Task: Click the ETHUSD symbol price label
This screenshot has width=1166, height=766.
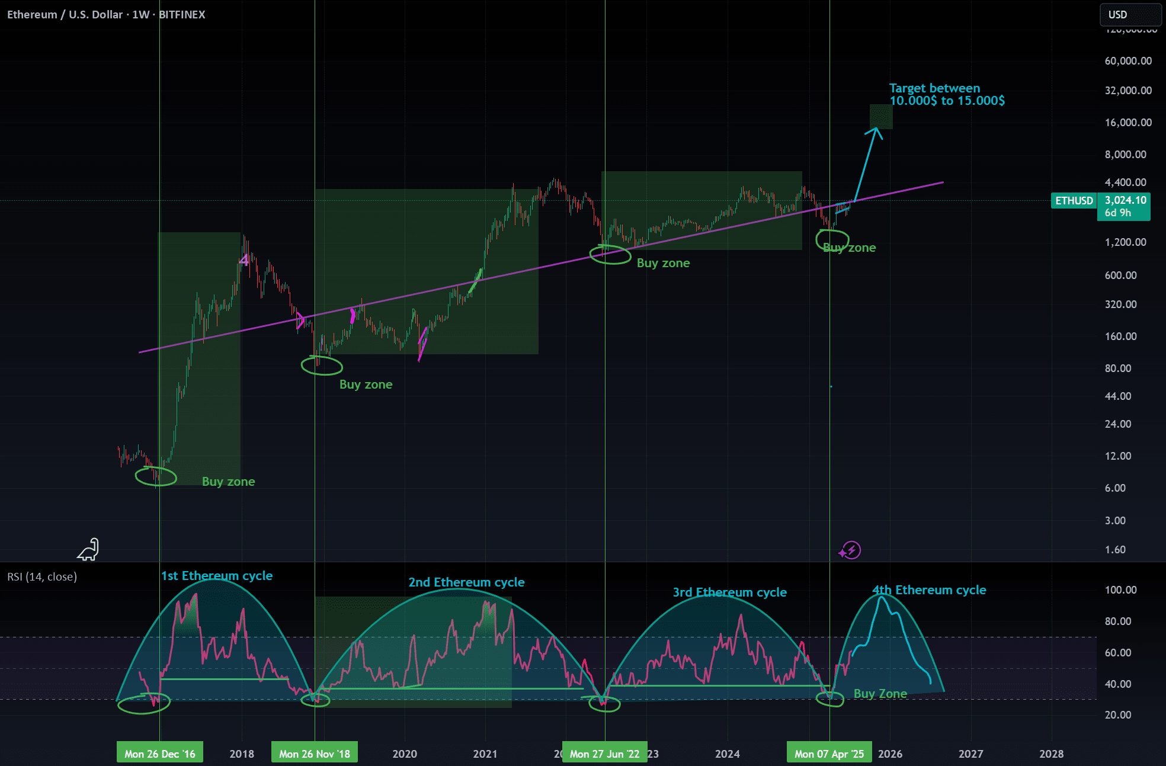Action: coord(1074,201)
